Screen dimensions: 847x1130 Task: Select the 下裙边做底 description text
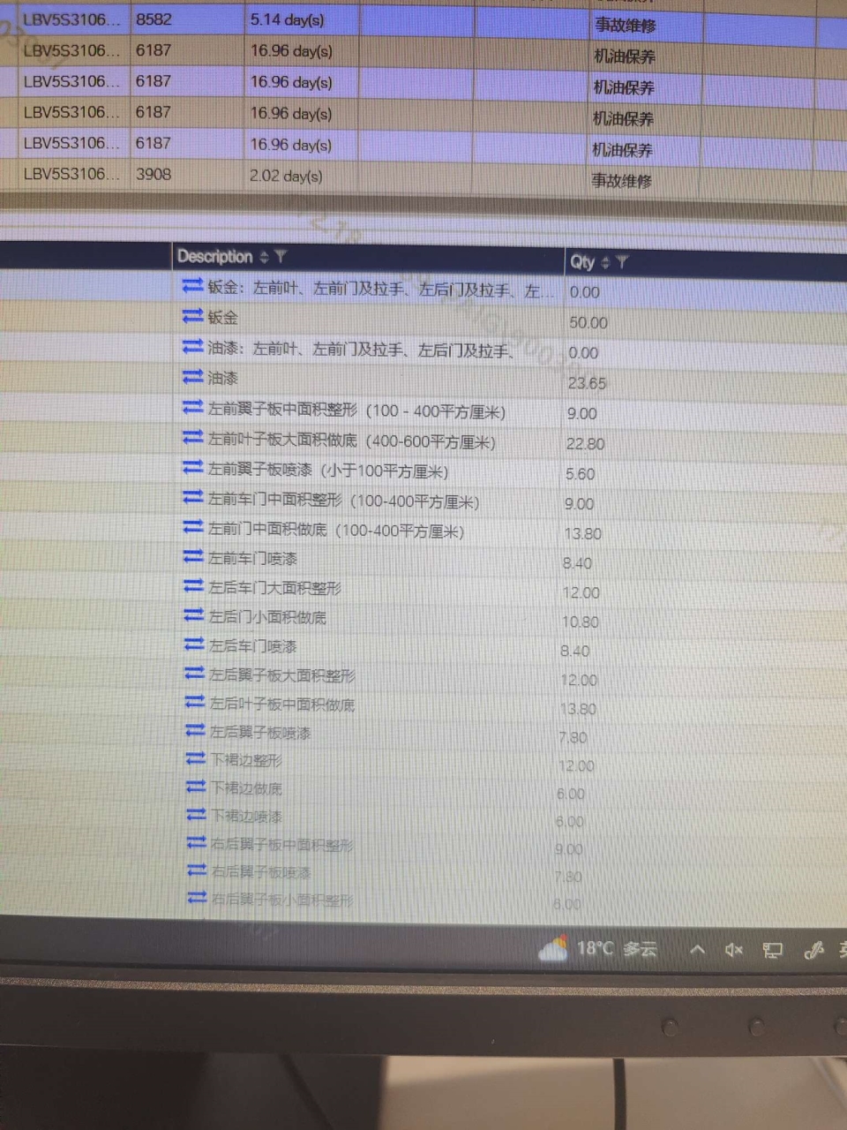(246, 788)
